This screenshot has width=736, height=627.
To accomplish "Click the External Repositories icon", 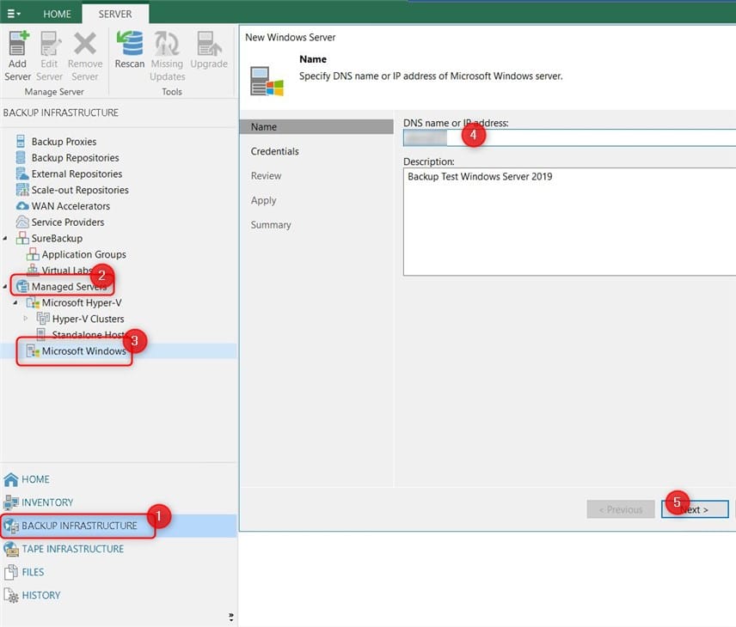I will pyautogui.click(x=21, y=173).
